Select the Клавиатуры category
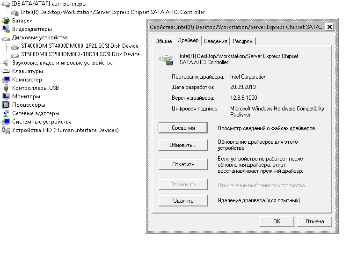This screenshot has width=350, height=257. (28, 71)
